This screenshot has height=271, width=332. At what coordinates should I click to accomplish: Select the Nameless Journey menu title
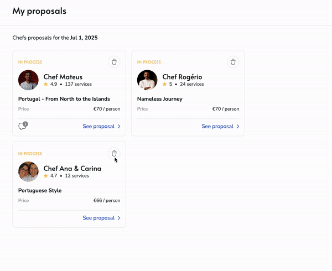(160, 99)
